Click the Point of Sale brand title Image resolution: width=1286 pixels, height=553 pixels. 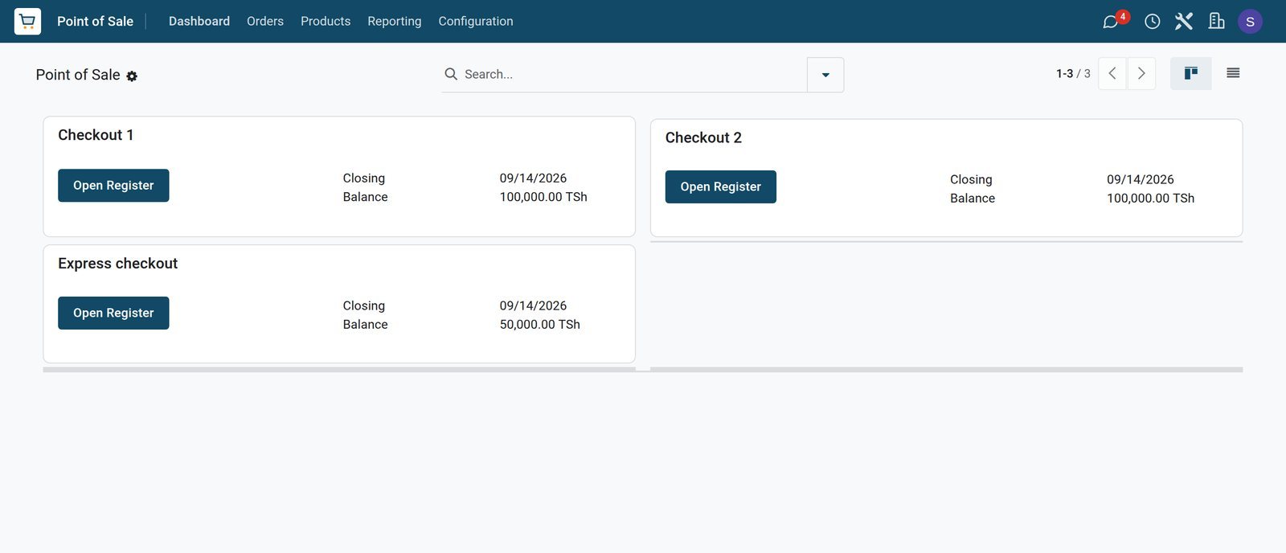[95, 21]
